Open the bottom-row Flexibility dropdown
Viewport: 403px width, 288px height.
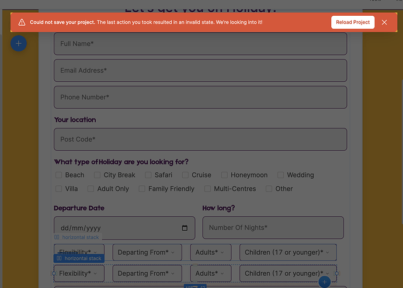[x=79, y=273]
